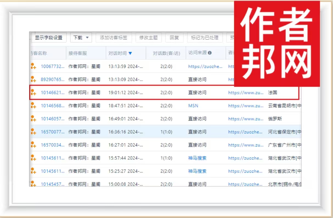
Task: Click visitor icon beside ID 16570077
Action: (x=33, y=132)
